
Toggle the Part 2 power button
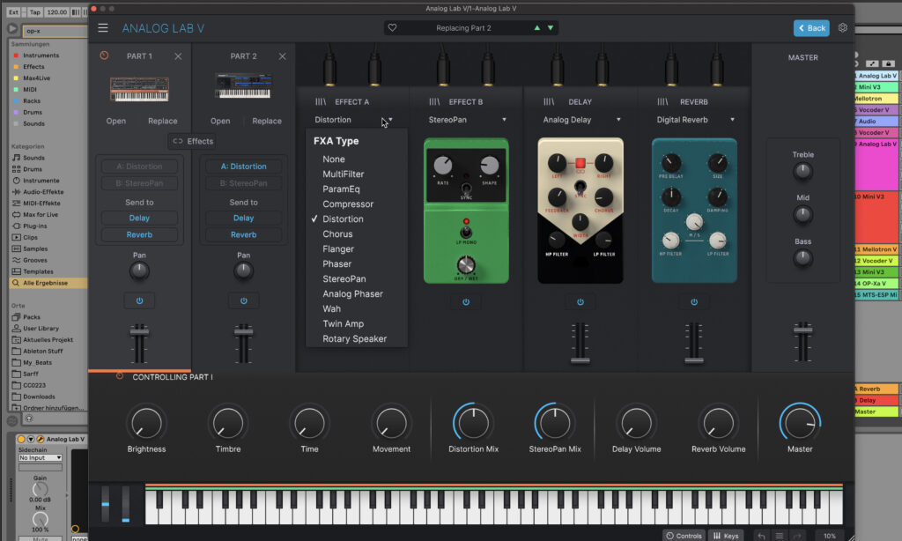click(x=243, y=300)
